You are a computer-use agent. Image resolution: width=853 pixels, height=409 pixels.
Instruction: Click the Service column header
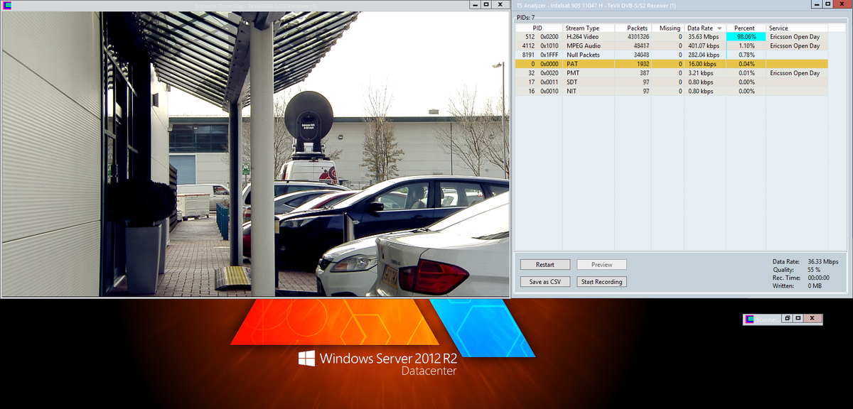(797, 28)
